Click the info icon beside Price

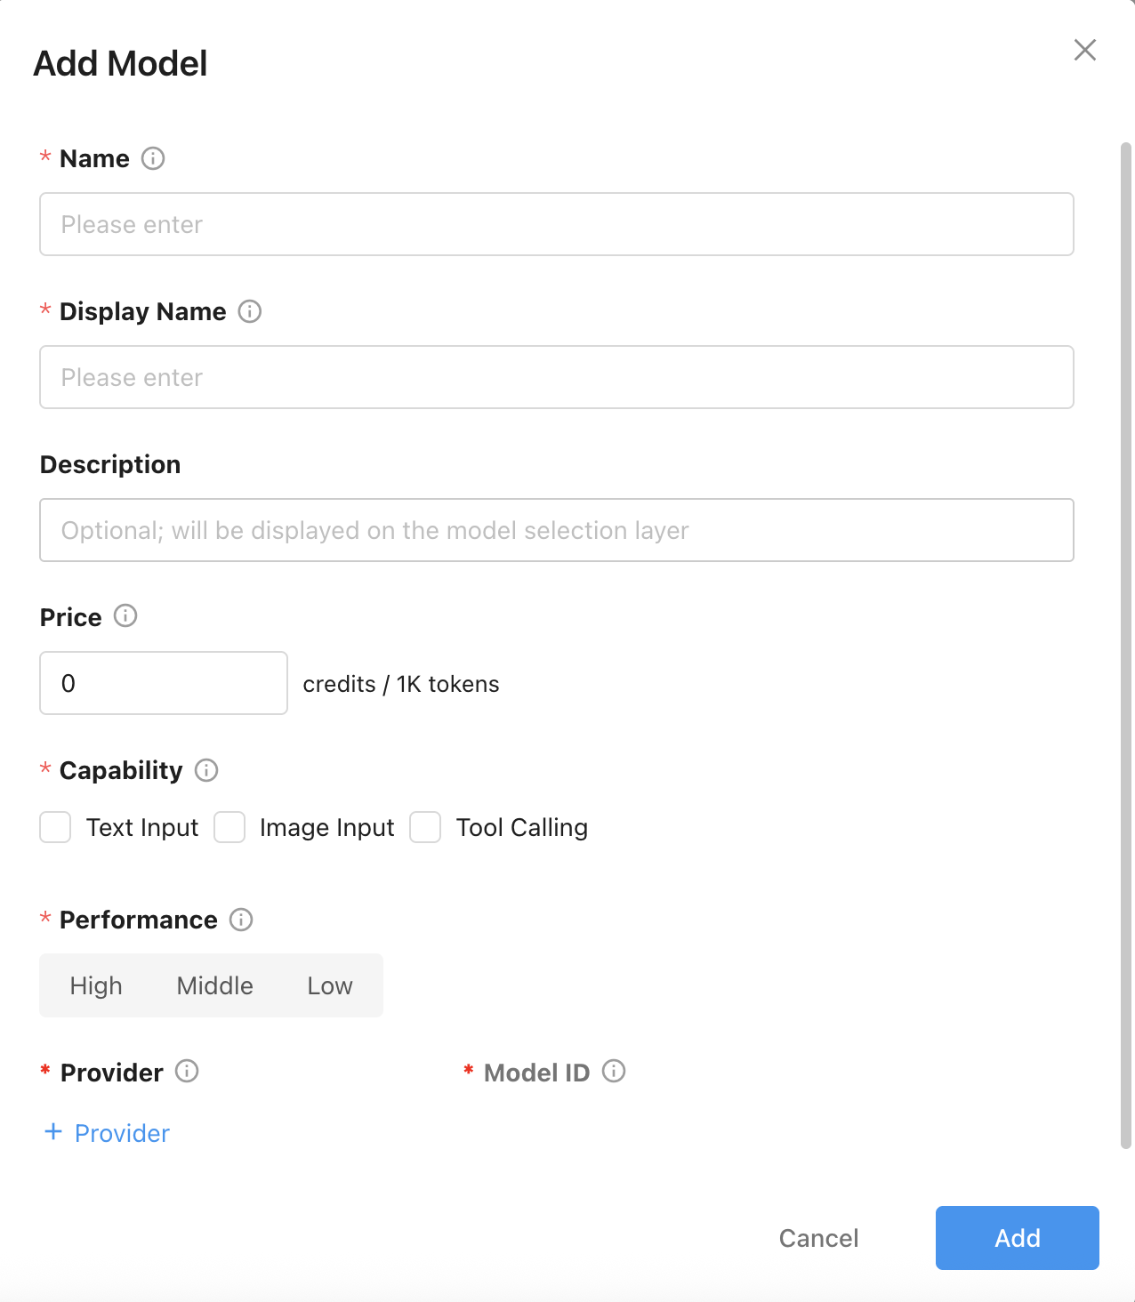(125, 615)
